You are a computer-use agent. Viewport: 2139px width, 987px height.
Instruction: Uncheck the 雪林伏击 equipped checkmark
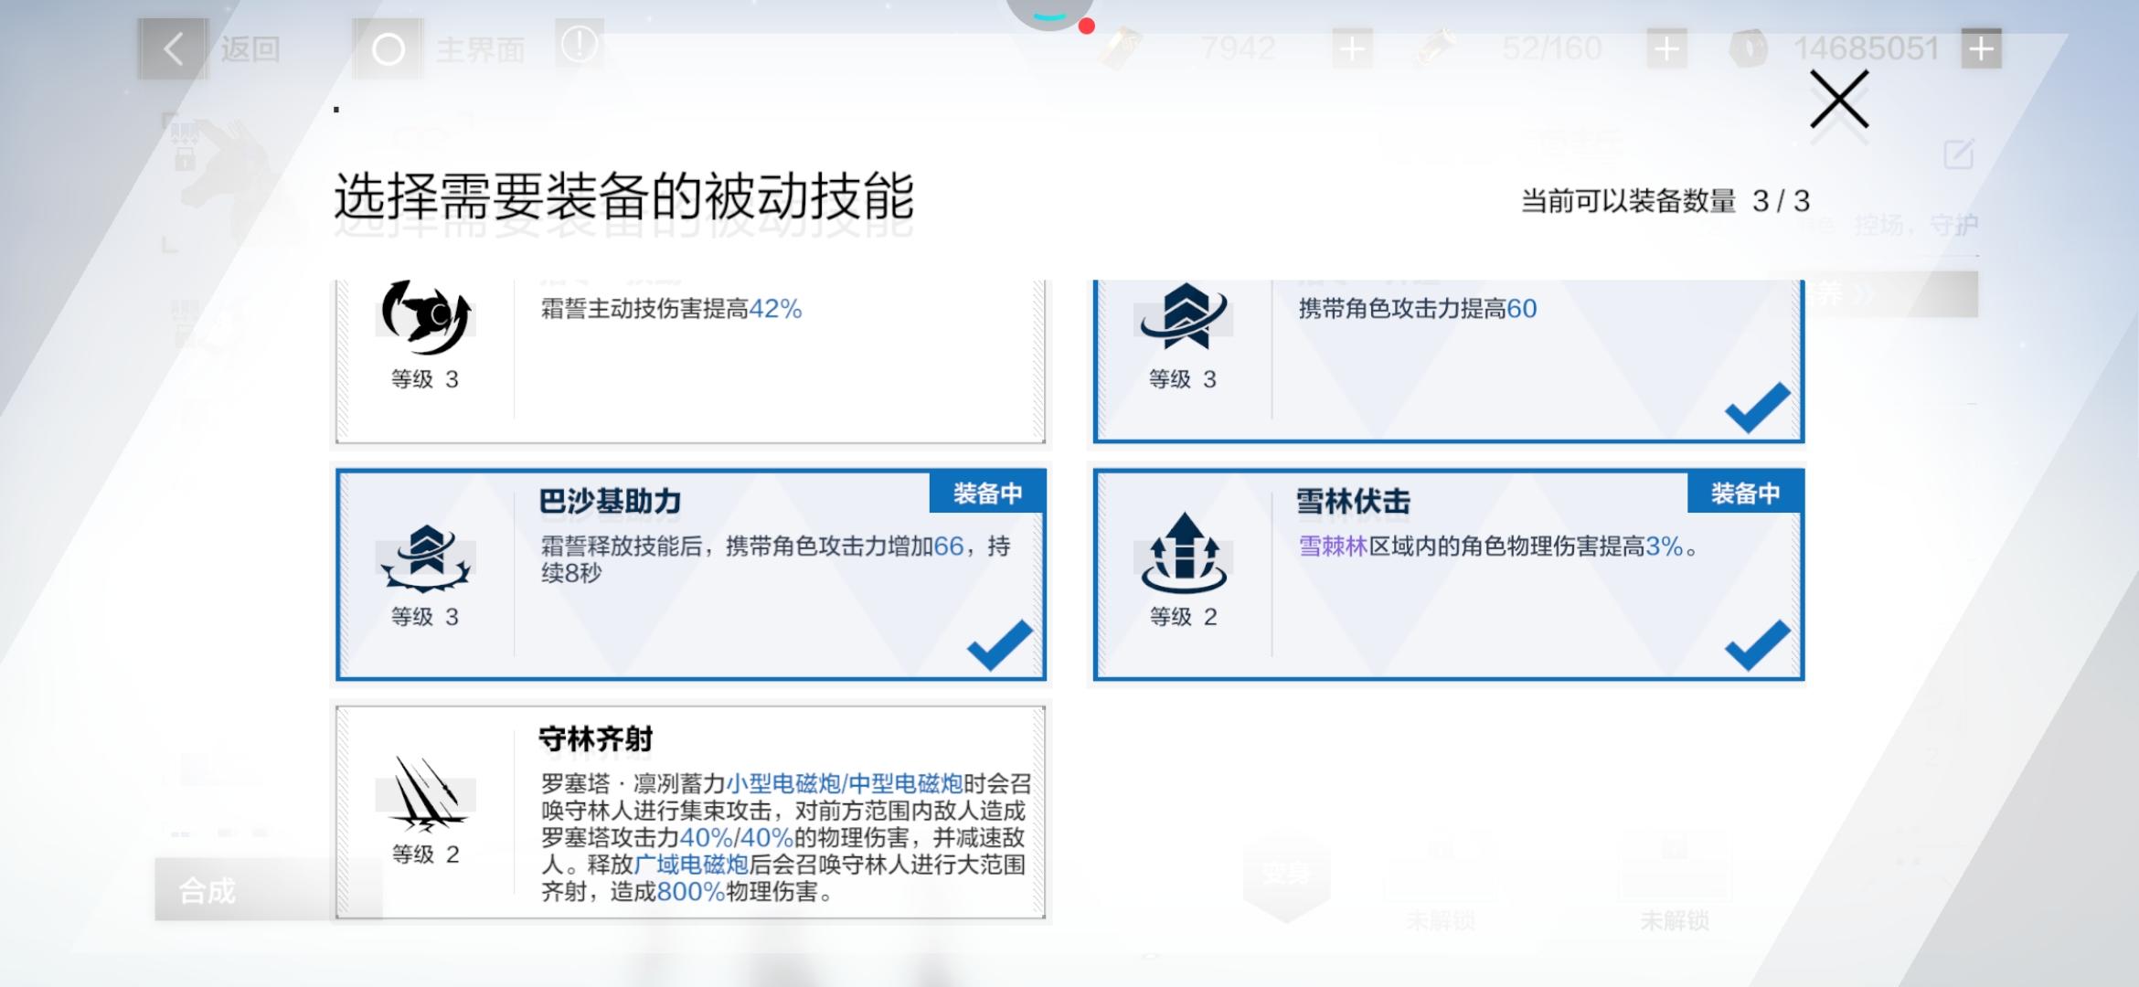1758,644
